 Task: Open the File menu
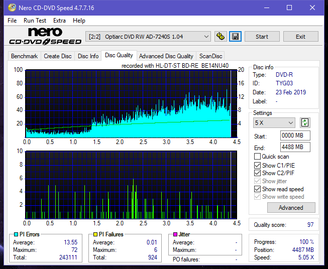12,21
